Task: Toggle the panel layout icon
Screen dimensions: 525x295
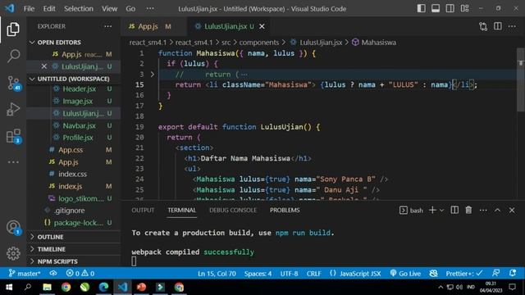Action: click(x=436, y=9)
